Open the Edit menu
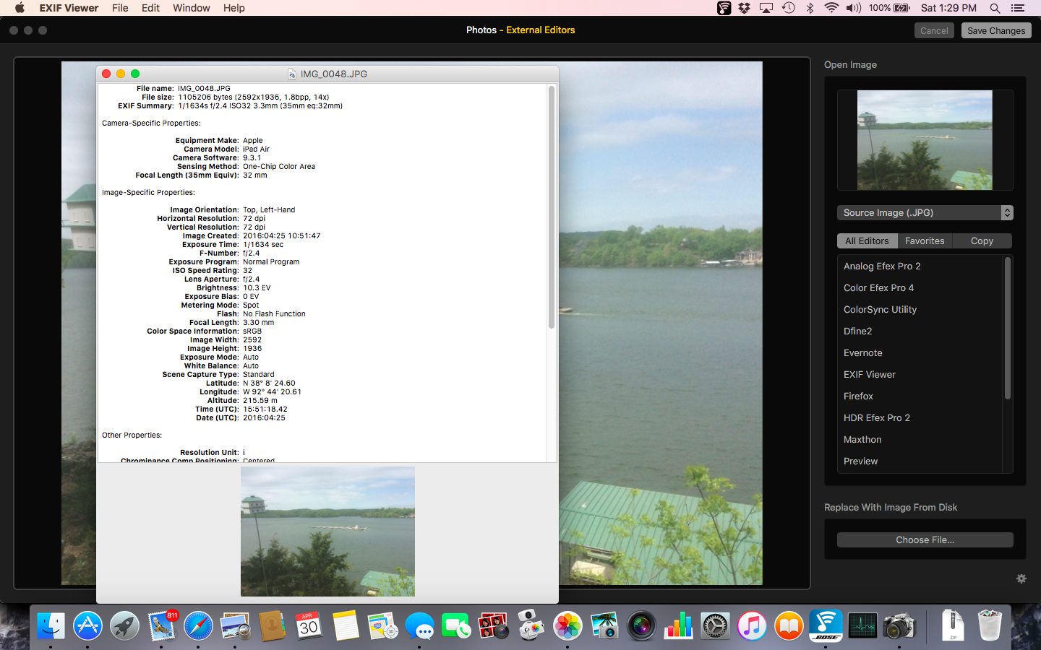This screenshot has height=650, width=1041. pos(150,8)
